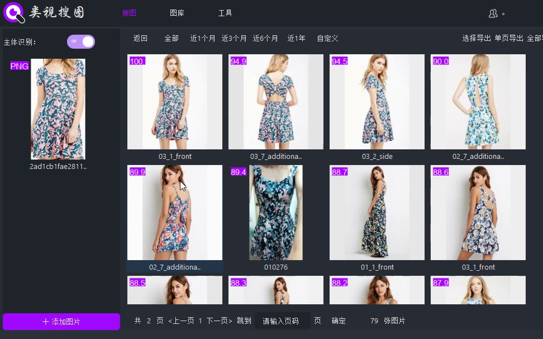543x339 pixels.
Task: Click the 美视搜图 magnifier logo icon
Action: click(14, 12)
